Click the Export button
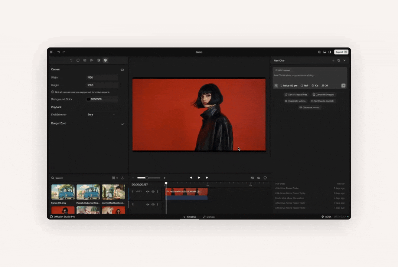 [341, 52]
